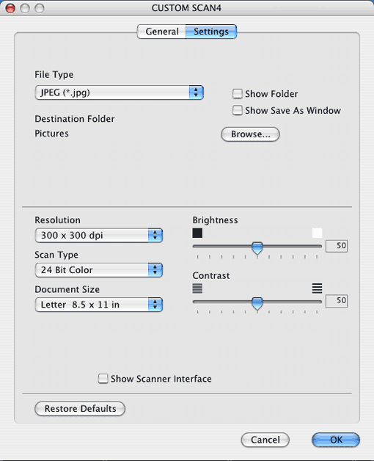Click the red close window button
Viewport: 374px width, 461px height.
click(10, 8)
